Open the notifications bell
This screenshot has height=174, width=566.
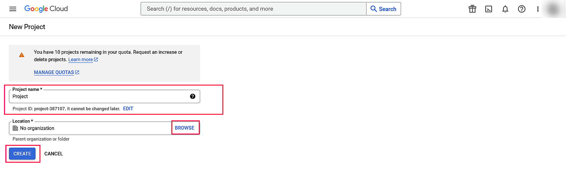coord(505,9)
